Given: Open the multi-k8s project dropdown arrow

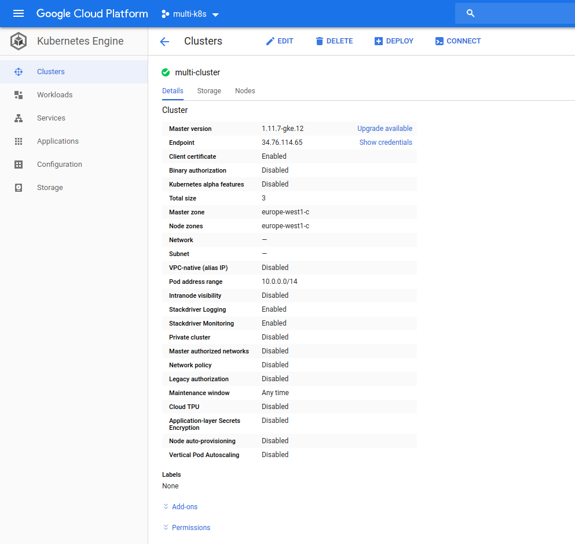Looking at the screenshot, I should [x=215, y=14].
